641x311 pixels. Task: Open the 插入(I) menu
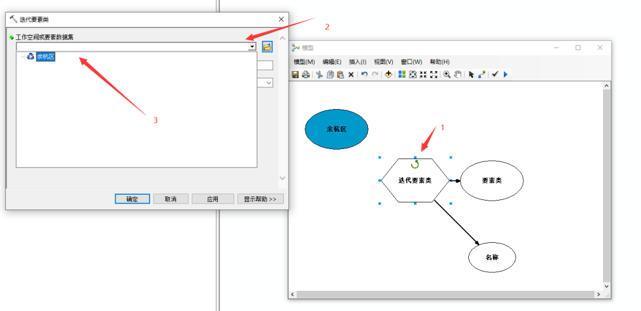click(358, 62)
